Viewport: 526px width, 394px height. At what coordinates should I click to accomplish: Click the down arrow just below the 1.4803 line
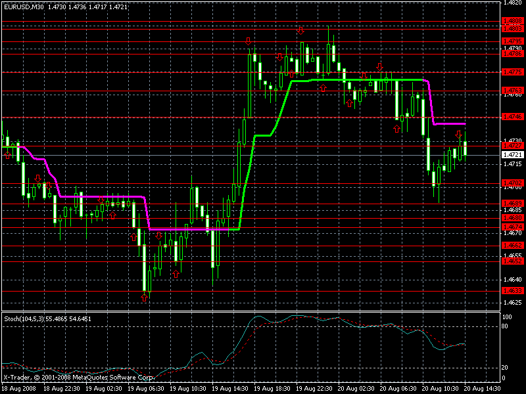[x=300, y=31]
